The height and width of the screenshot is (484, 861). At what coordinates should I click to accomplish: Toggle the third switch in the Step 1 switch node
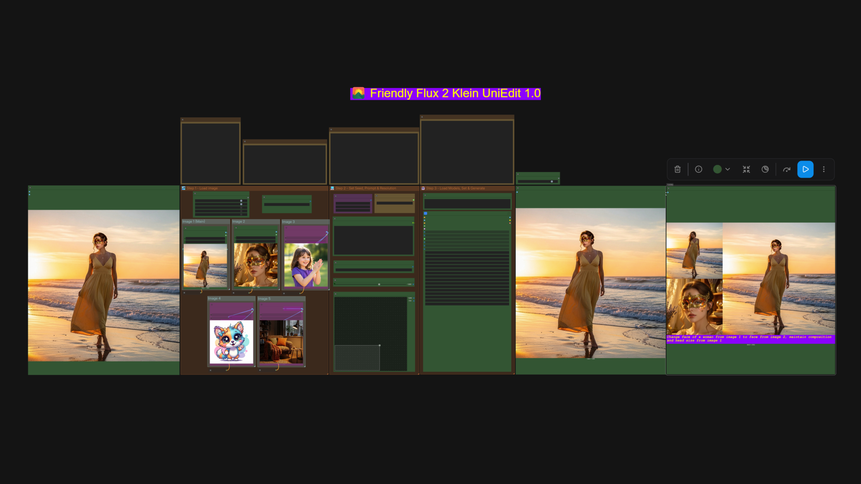pos(241,208)
